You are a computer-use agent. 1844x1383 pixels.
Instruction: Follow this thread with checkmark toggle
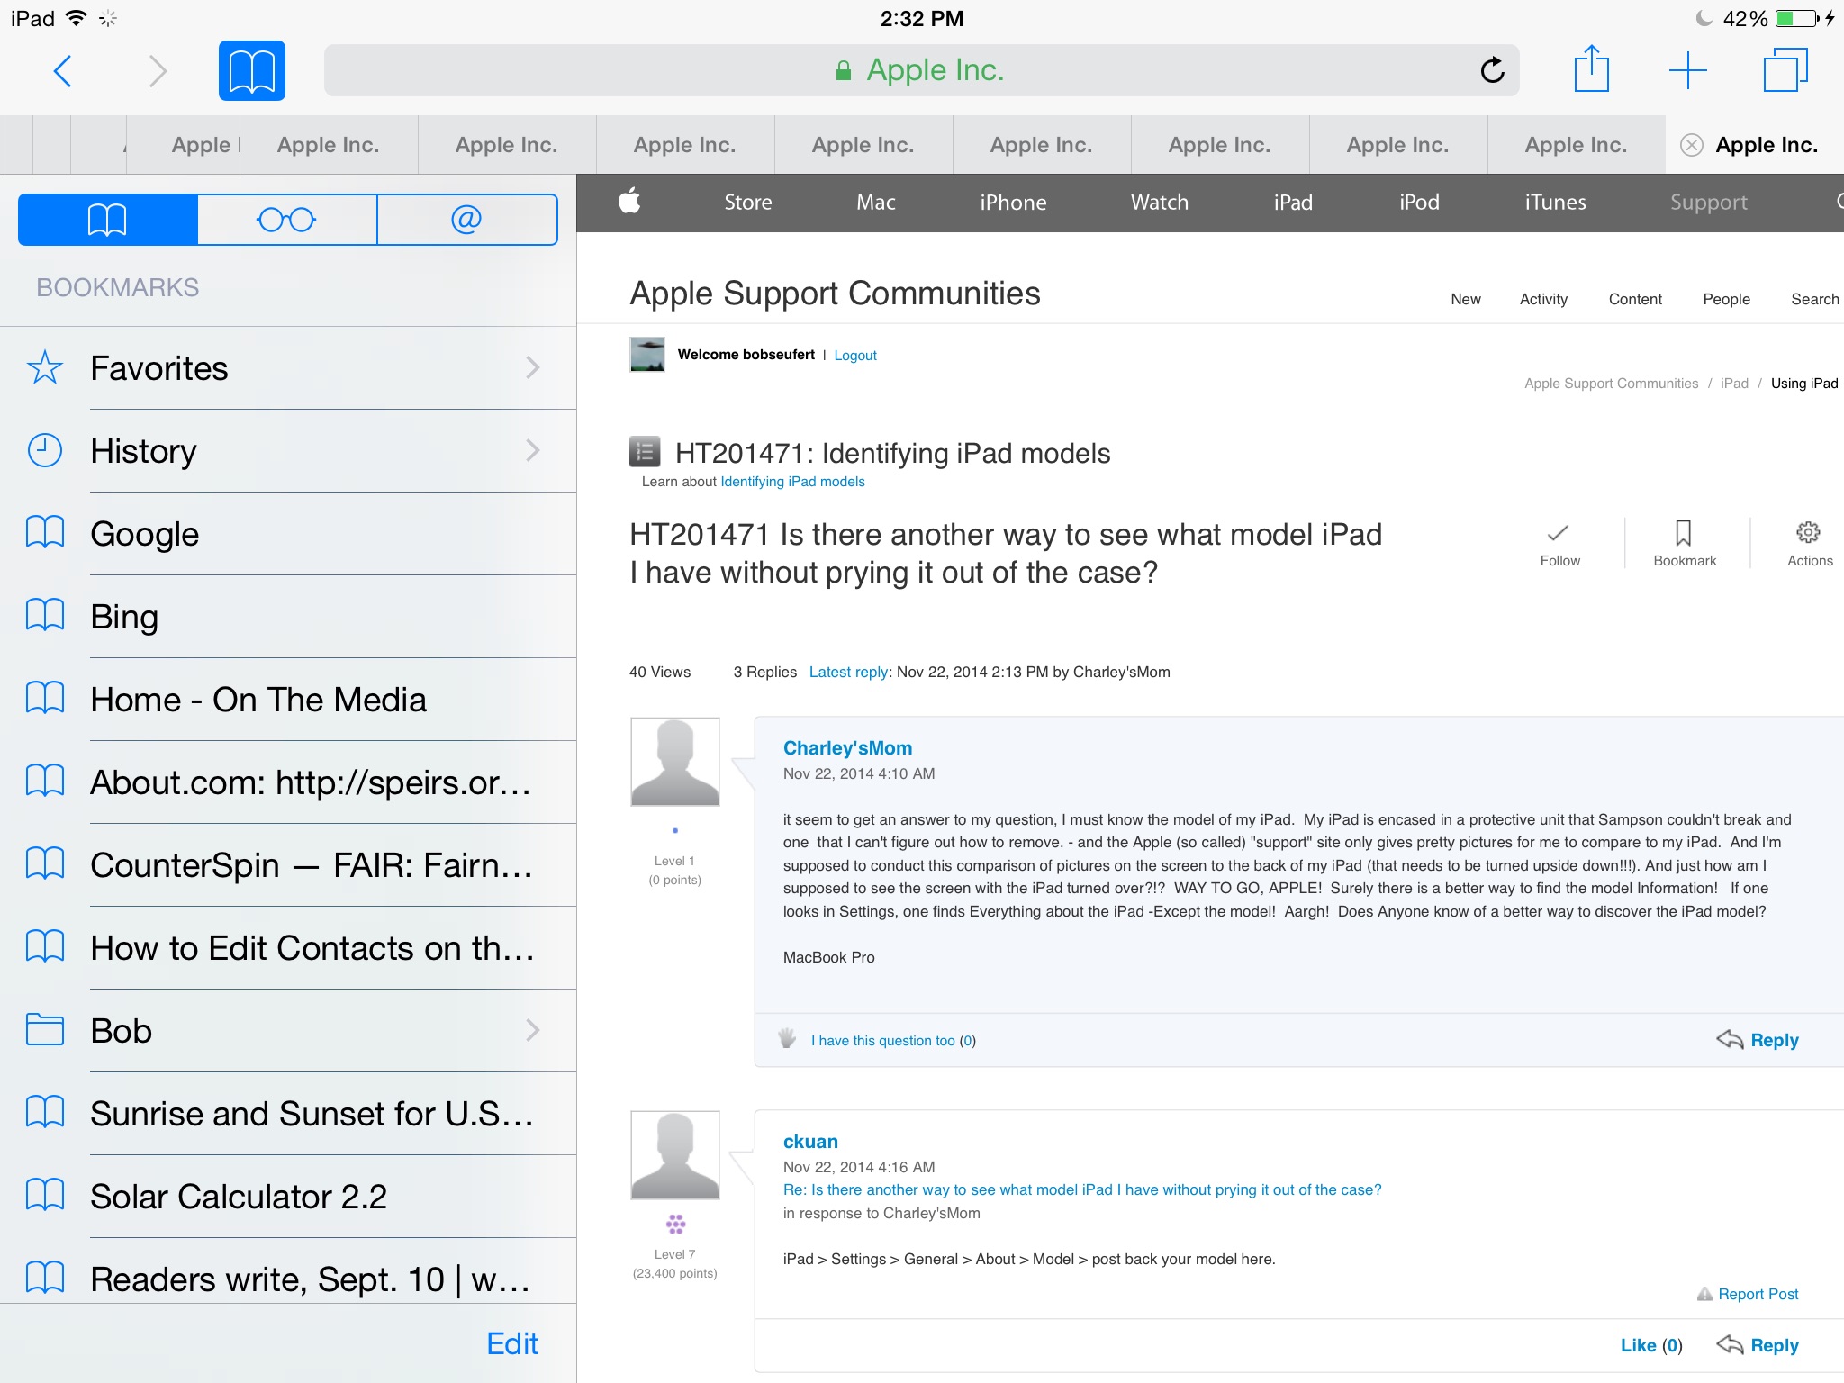(1559, 543)
